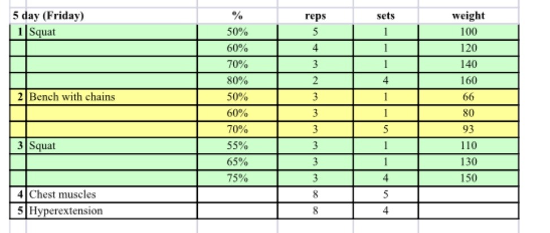Select the "%" column header cell
550x233 pixels.
coord(237,16)
